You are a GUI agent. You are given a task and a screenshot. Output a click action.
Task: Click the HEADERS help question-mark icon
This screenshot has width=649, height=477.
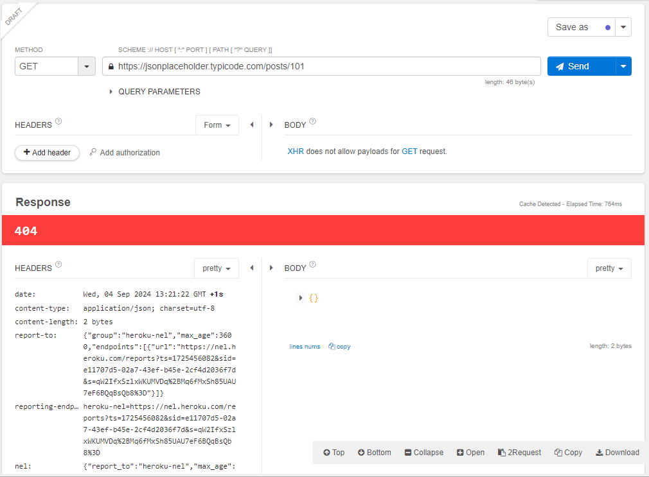click(x=58, y=121)
